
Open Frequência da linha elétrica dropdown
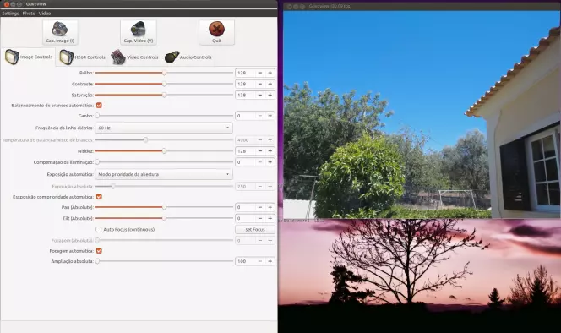click(164, 128)
